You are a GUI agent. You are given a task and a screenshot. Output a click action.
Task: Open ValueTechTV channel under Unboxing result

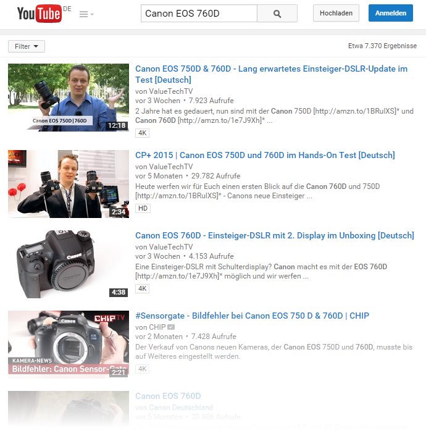tap(171, 247)
